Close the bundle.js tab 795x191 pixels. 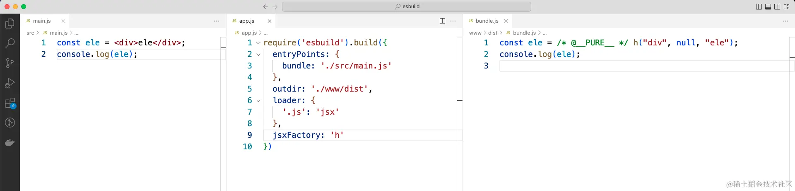click(x=506, y=21)
